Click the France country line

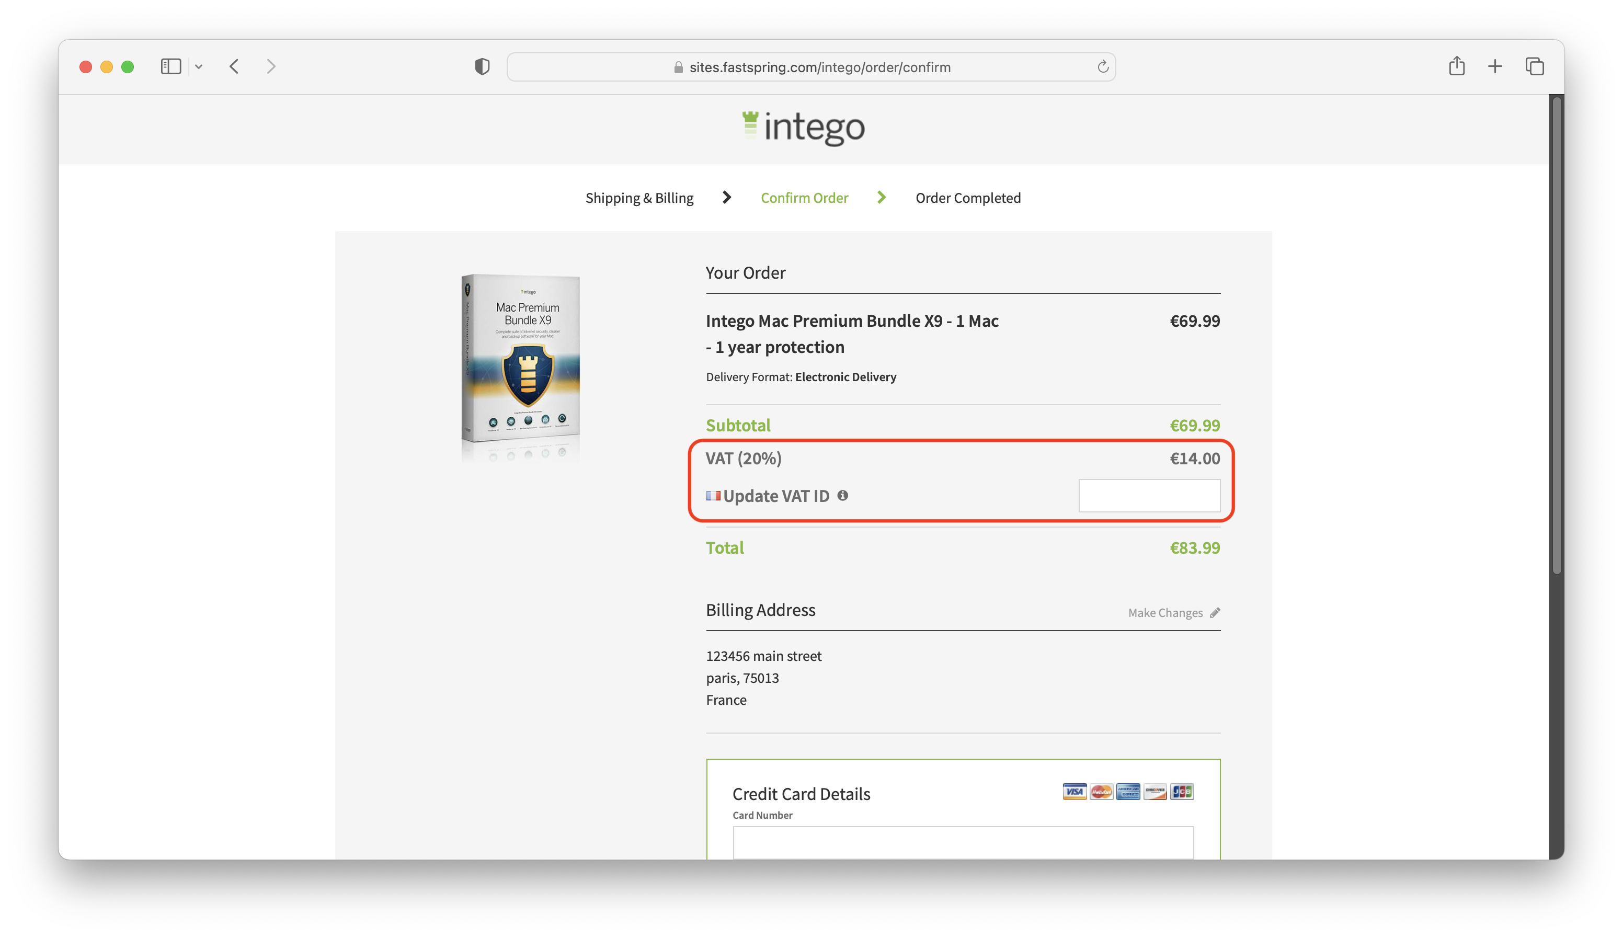point(726,700)
